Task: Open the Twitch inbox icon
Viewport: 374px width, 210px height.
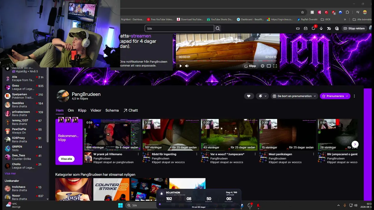Action: (306, 29)
